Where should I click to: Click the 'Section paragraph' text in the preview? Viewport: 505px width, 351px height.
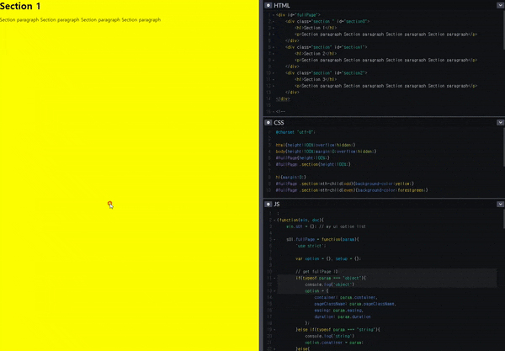tap(80, 19)
